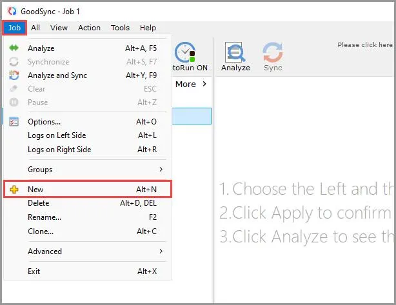Choose Delete from the Job menu
The image size is (396, 305).
pyautogui.click(x=88, y=203)
